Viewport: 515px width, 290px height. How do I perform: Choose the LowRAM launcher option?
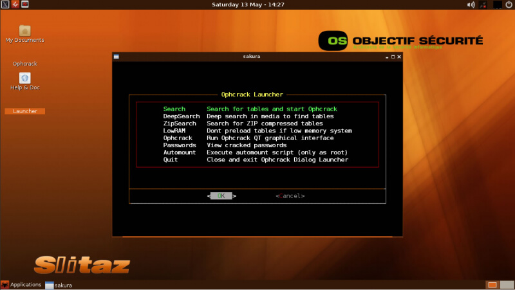[x=257, y=131]
